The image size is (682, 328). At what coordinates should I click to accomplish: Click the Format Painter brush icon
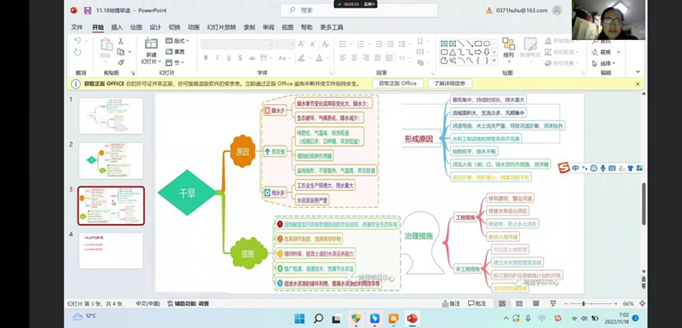[120, 62]
